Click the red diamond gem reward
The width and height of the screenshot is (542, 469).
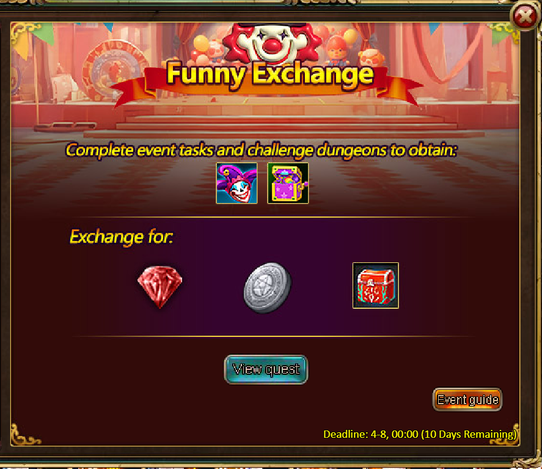pyautogui.click(x=159, y=287)
